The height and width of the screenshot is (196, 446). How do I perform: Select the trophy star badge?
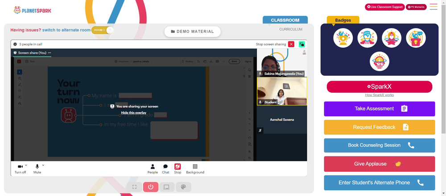(x=343, y=38)
